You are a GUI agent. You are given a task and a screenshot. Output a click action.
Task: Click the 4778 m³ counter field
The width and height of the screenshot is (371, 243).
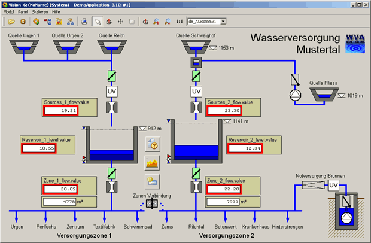60,202
